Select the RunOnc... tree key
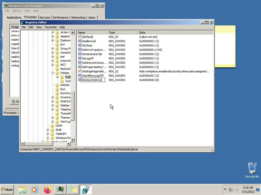261x195 pixels. point(66,93)
